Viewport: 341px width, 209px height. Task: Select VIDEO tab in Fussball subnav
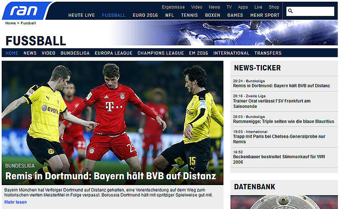(x=48, y=53)
